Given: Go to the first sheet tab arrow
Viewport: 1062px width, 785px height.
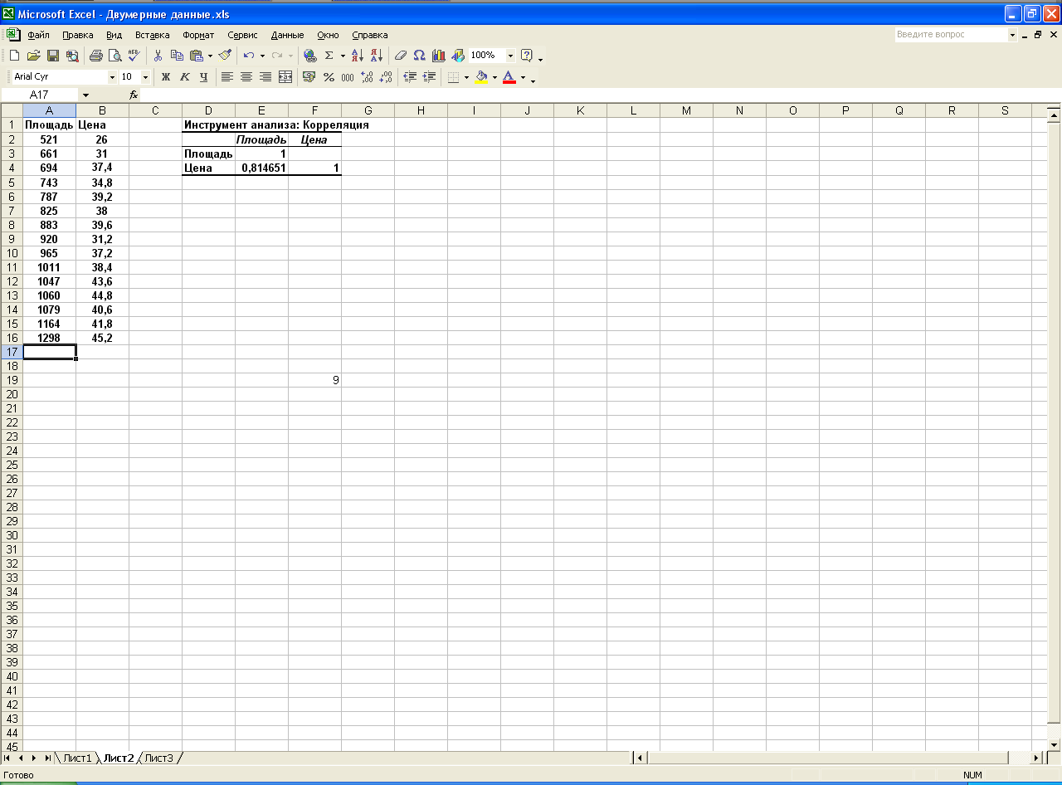Looking at the screenshot, I should [x=7, y=758].
